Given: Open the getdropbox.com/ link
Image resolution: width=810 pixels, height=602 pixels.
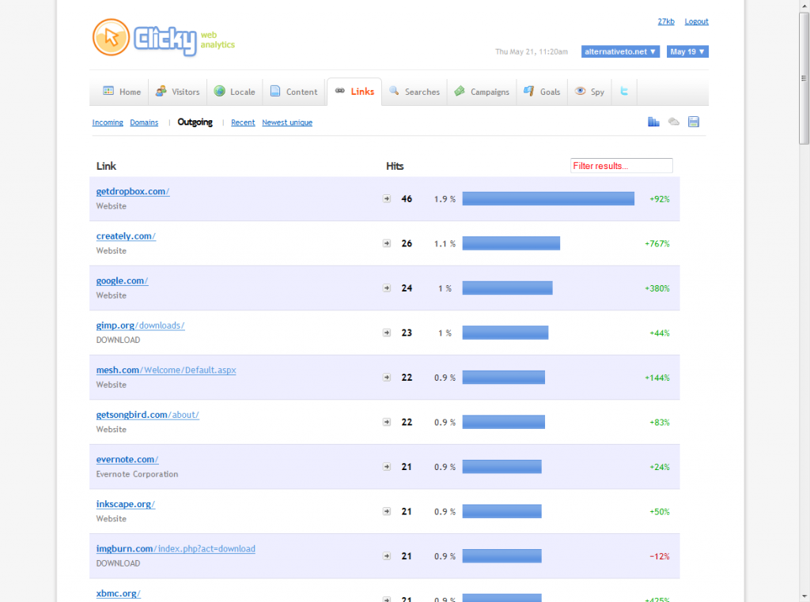Looking at the screenshot, I should 133,191.
